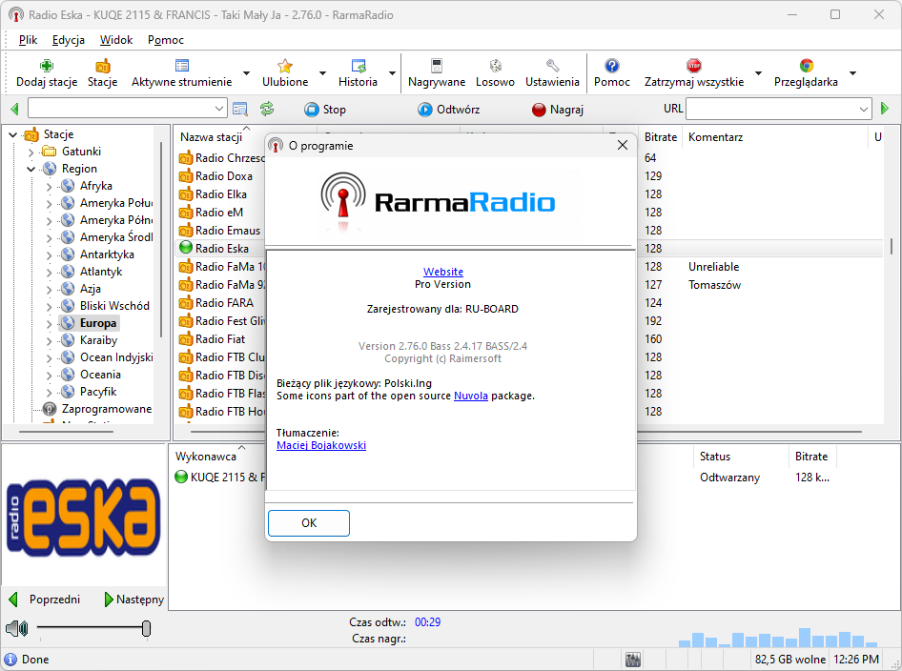This screenshot has width=902, height=671.
Task: Open dropdown arrow beside Przeglądarka
Action: (853, 73)
